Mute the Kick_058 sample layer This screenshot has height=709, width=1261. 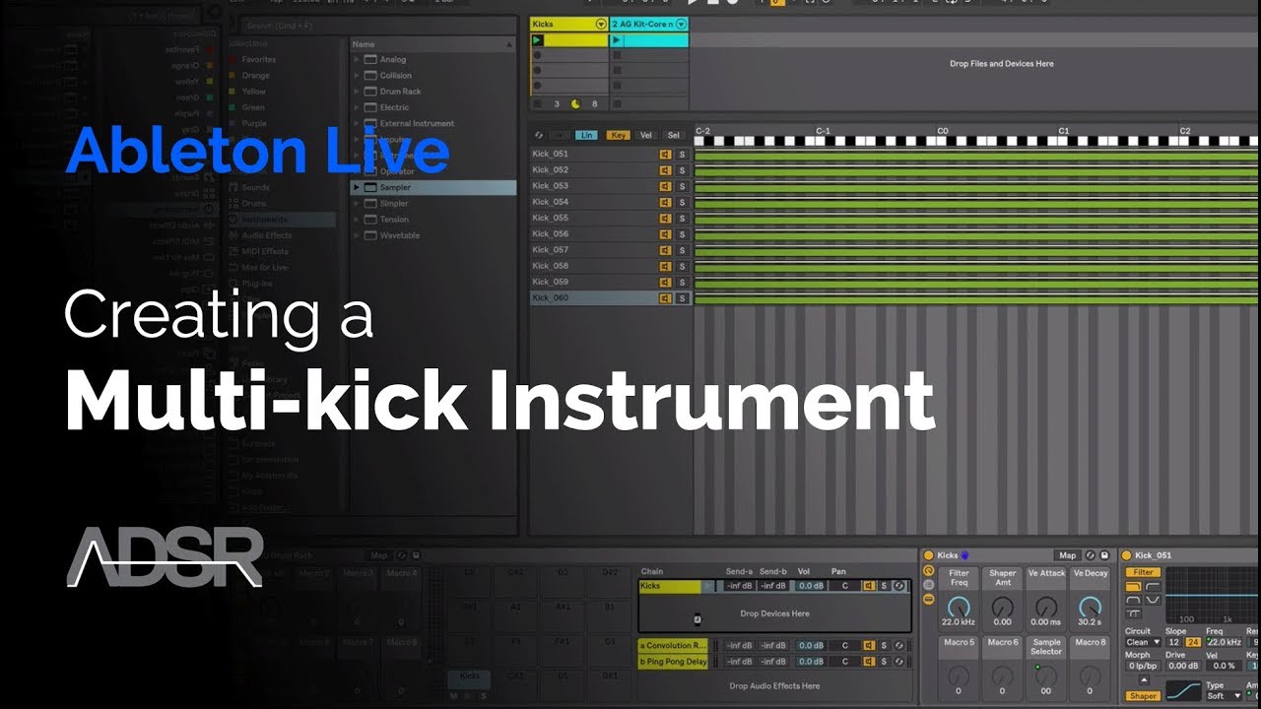coord(666,266)
